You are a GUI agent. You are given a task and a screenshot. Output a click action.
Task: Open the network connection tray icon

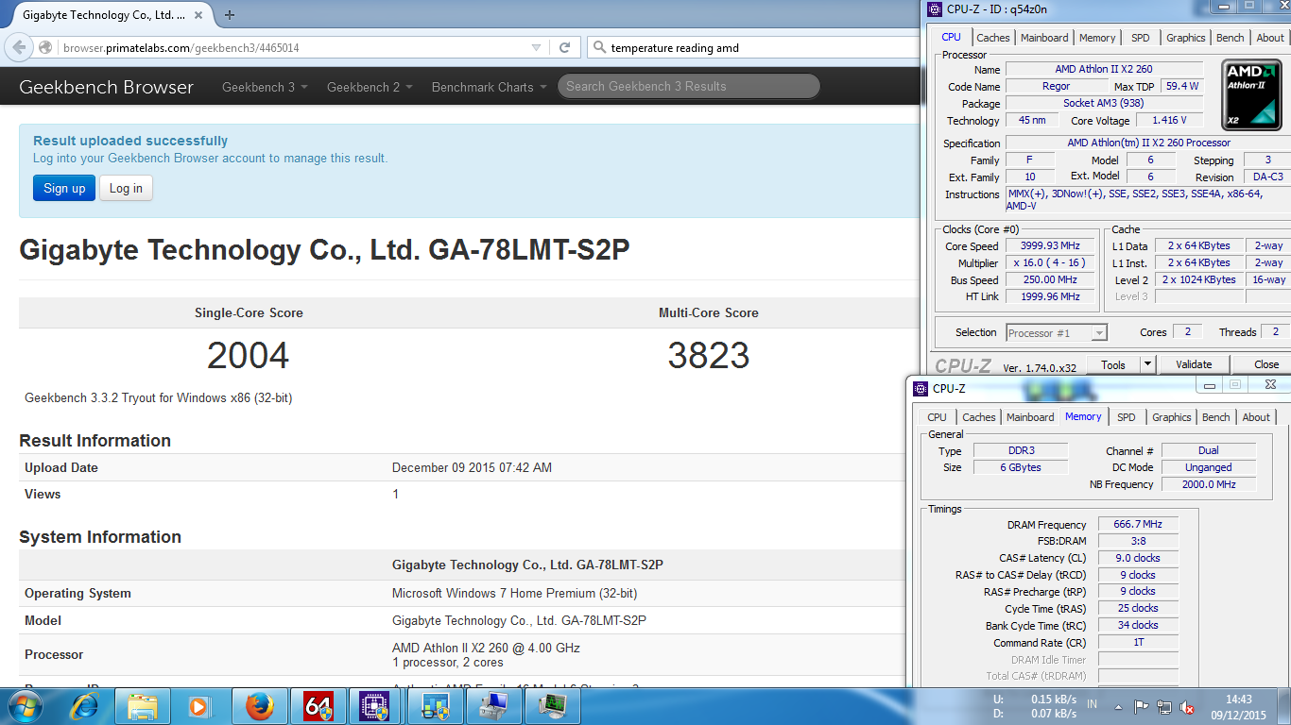tap(1164, 706)
